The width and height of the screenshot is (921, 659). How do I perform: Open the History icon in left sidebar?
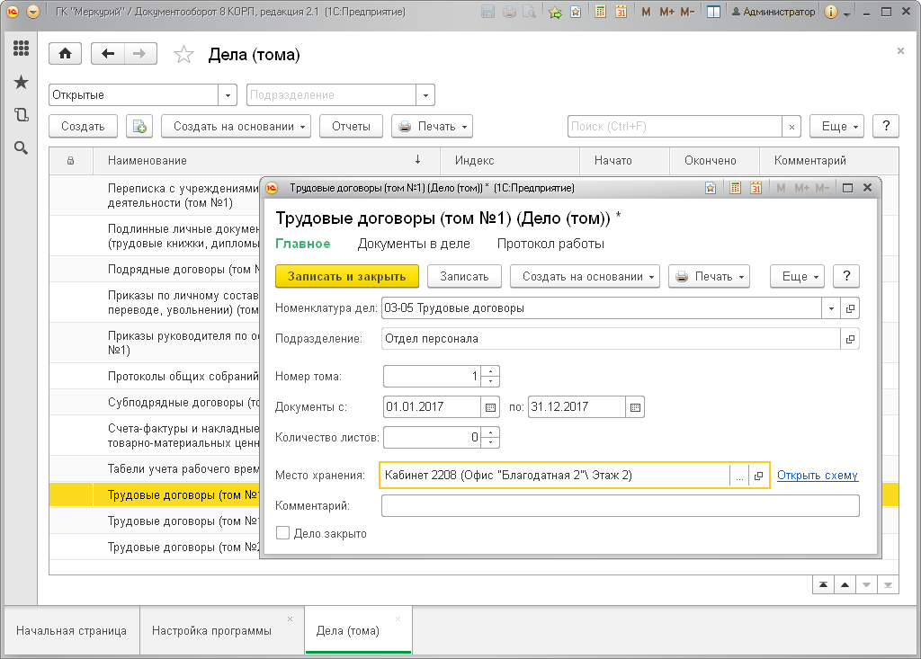pyautogui.click(x=22, y=114)
